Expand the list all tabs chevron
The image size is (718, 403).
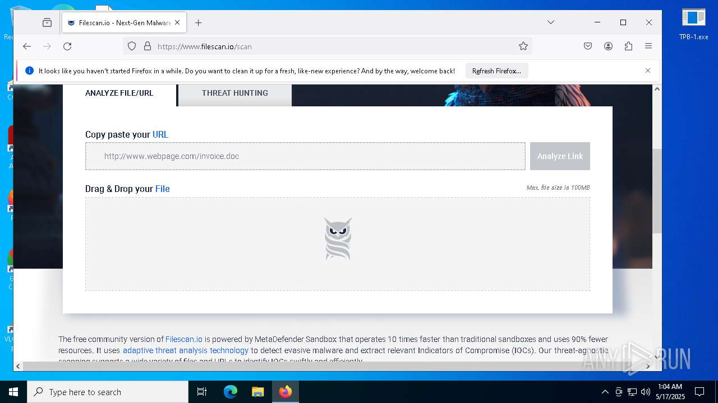551,22
